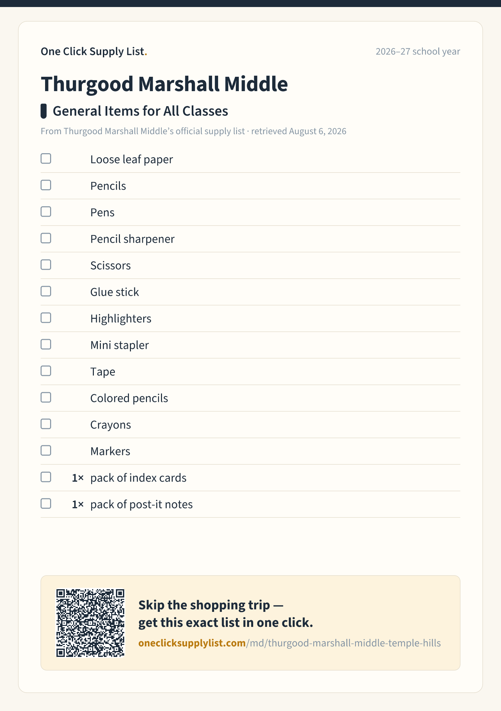The width and height of the screenshot is (501, 711).
Task: Click the QR code image
Action: coord(90,623)
